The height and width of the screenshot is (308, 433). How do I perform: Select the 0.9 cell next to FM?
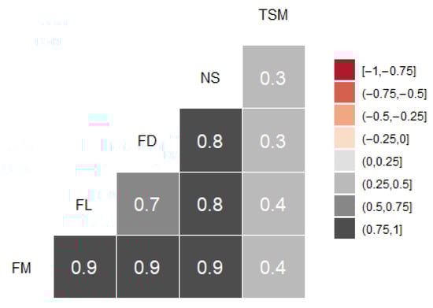pyautogui.click(x=85, y=267)
